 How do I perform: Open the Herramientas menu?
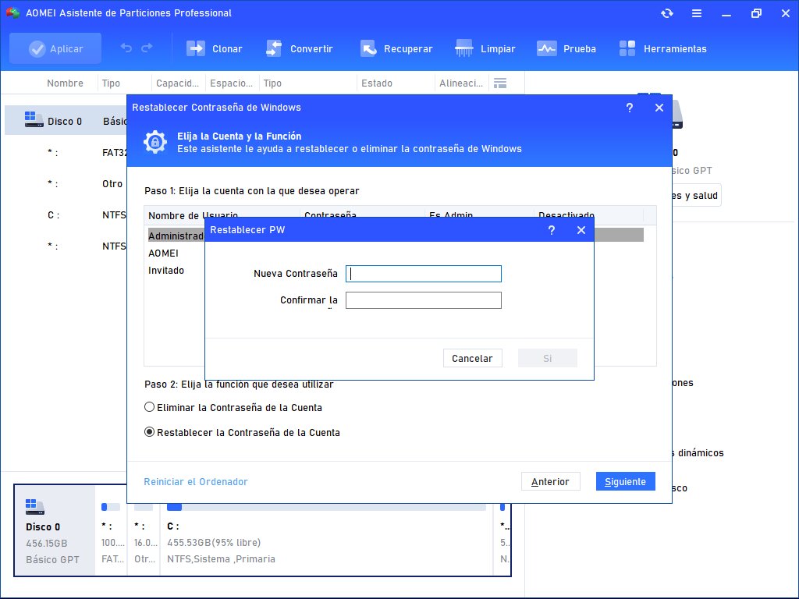click(x=663, y=49)
